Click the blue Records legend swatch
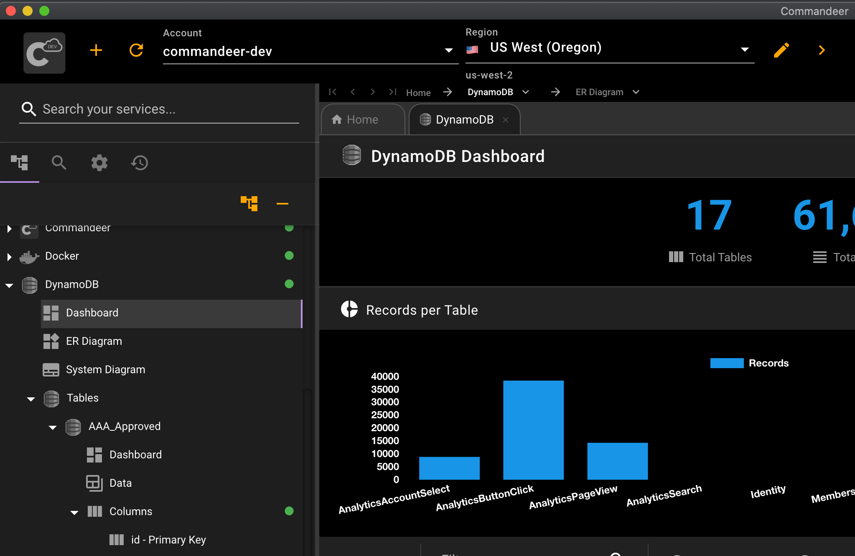The width and height of the screenshot is (855, 556). 727,363
